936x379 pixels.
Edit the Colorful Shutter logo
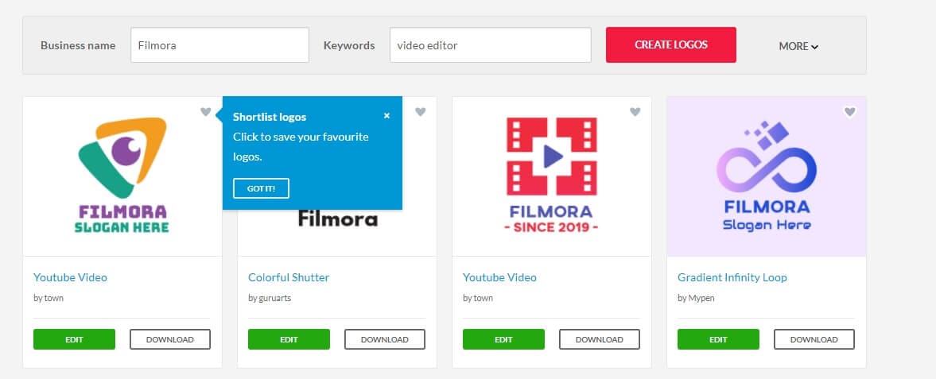tap(289, 339)
